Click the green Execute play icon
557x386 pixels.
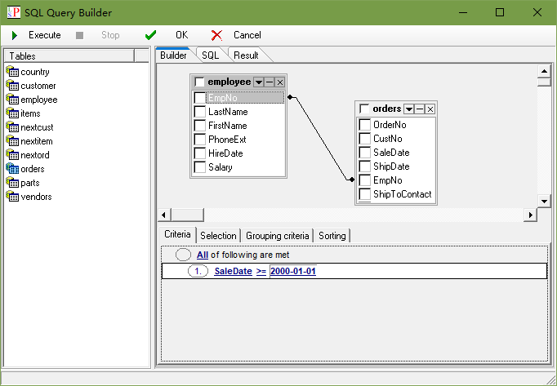[x=15, y=35]
